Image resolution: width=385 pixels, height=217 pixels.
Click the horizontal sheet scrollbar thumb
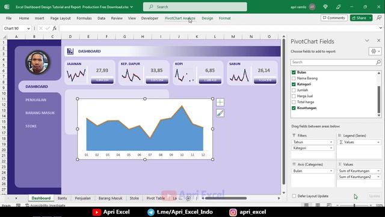[226, 198]
